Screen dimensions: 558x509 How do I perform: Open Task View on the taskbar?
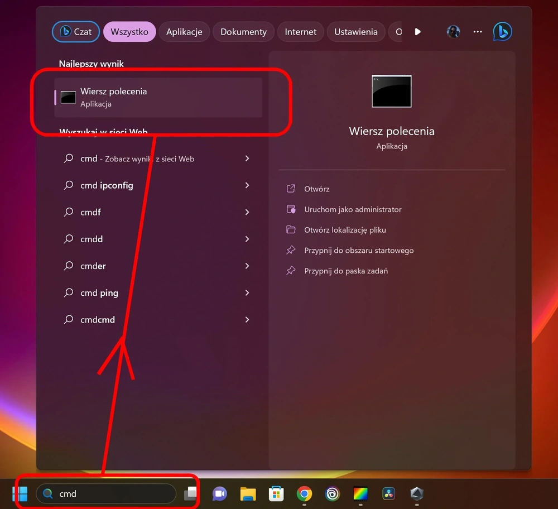[x=190, y=494]
